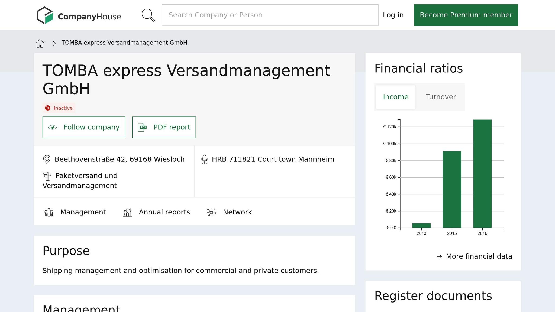Focus the Search Company or Person field
This screenshot has height=312, width=555.
(x=270, y=15)
